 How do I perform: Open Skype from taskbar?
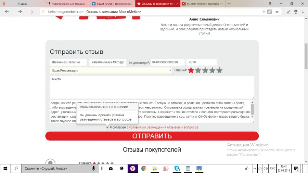pyautogui.click(x=177, y=169)
